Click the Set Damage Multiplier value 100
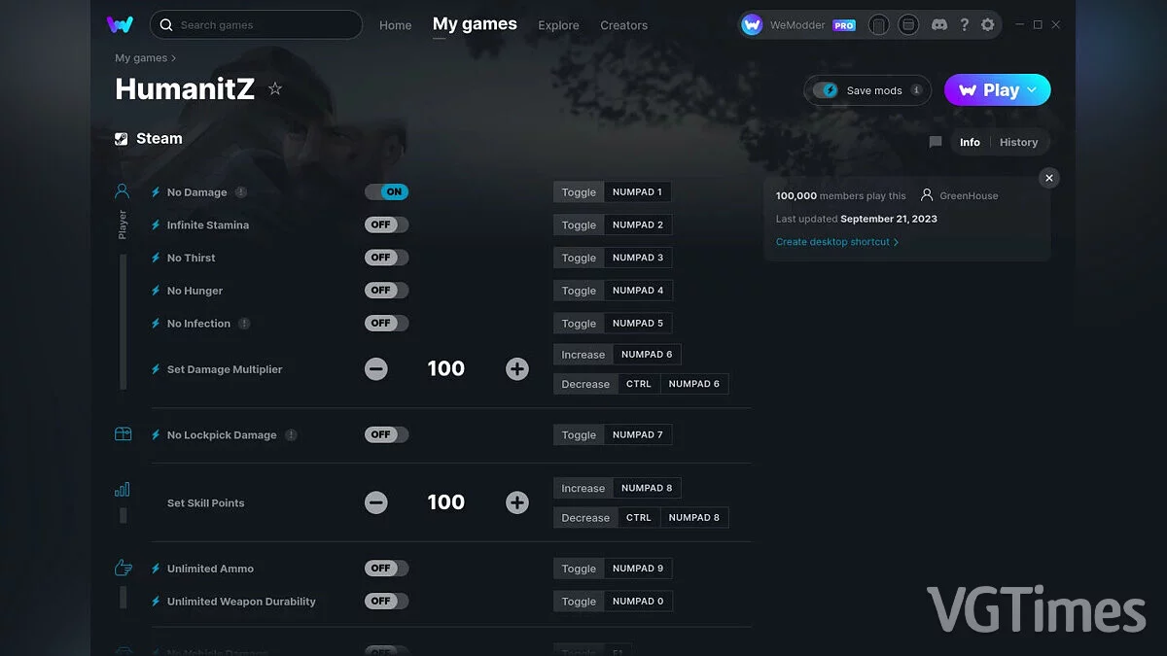This screenshot has height=656, width=1167. (446, 368)
